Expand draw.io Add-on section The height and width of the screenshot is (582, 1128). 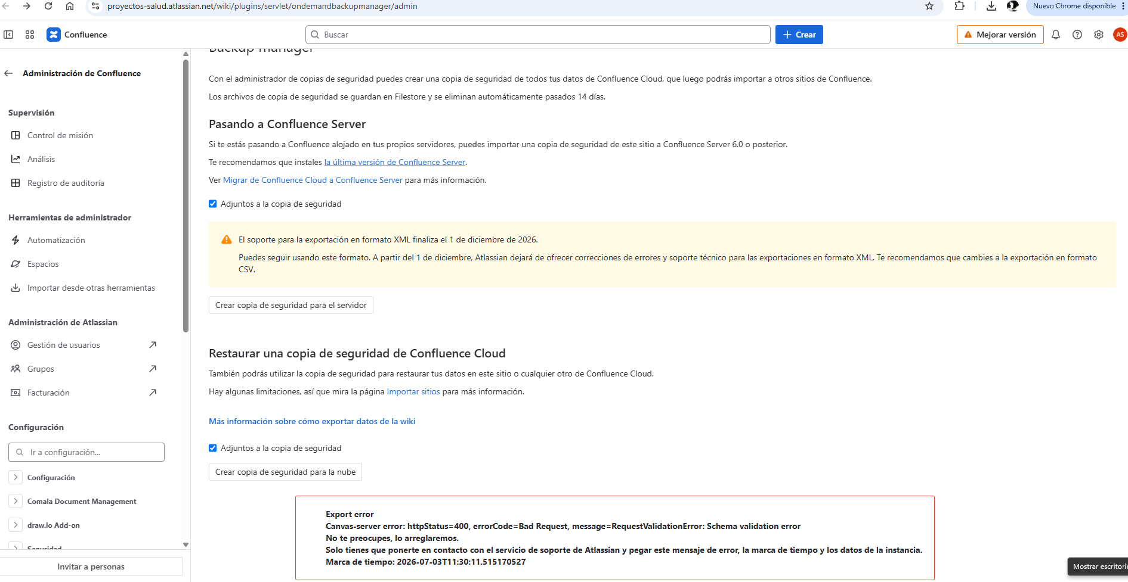coord(16,525)
